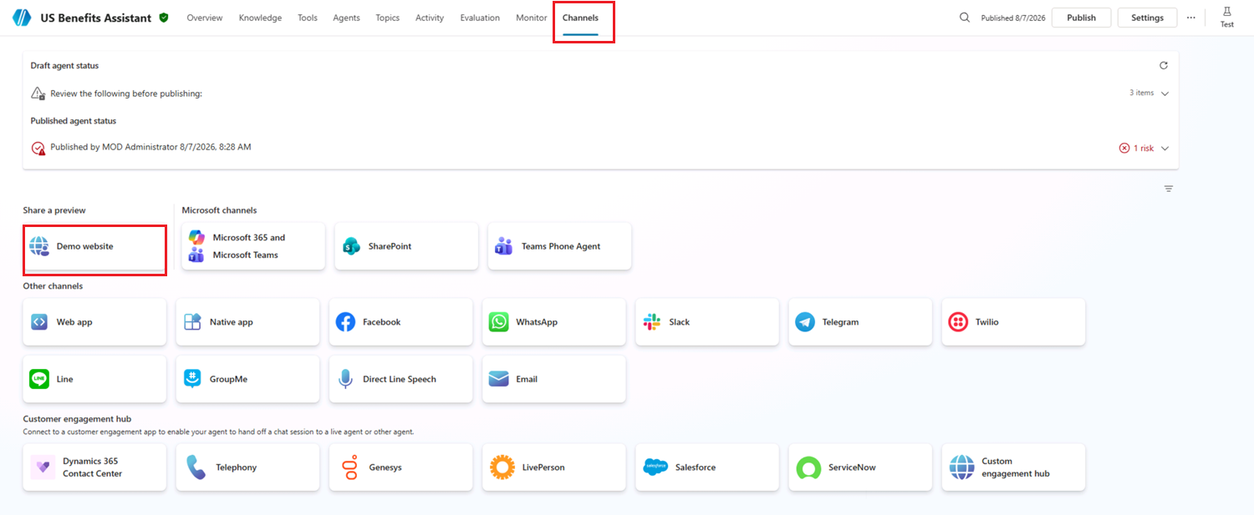1254x515 pixels.
Task: Select Dynamics 365 Contact Center hub
Action: tap(94, 467)
